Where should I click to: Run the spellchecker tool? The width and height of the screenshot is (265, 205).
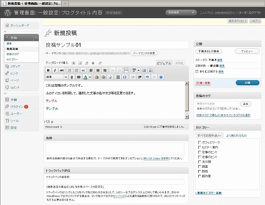tap(134, 70)
